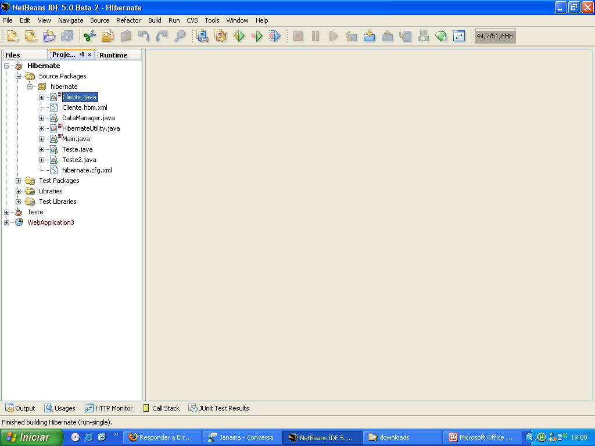Viewport: 595px width, 446px height.
Task: Expand the WebApplication3 project node
Action: coord(6,222)
